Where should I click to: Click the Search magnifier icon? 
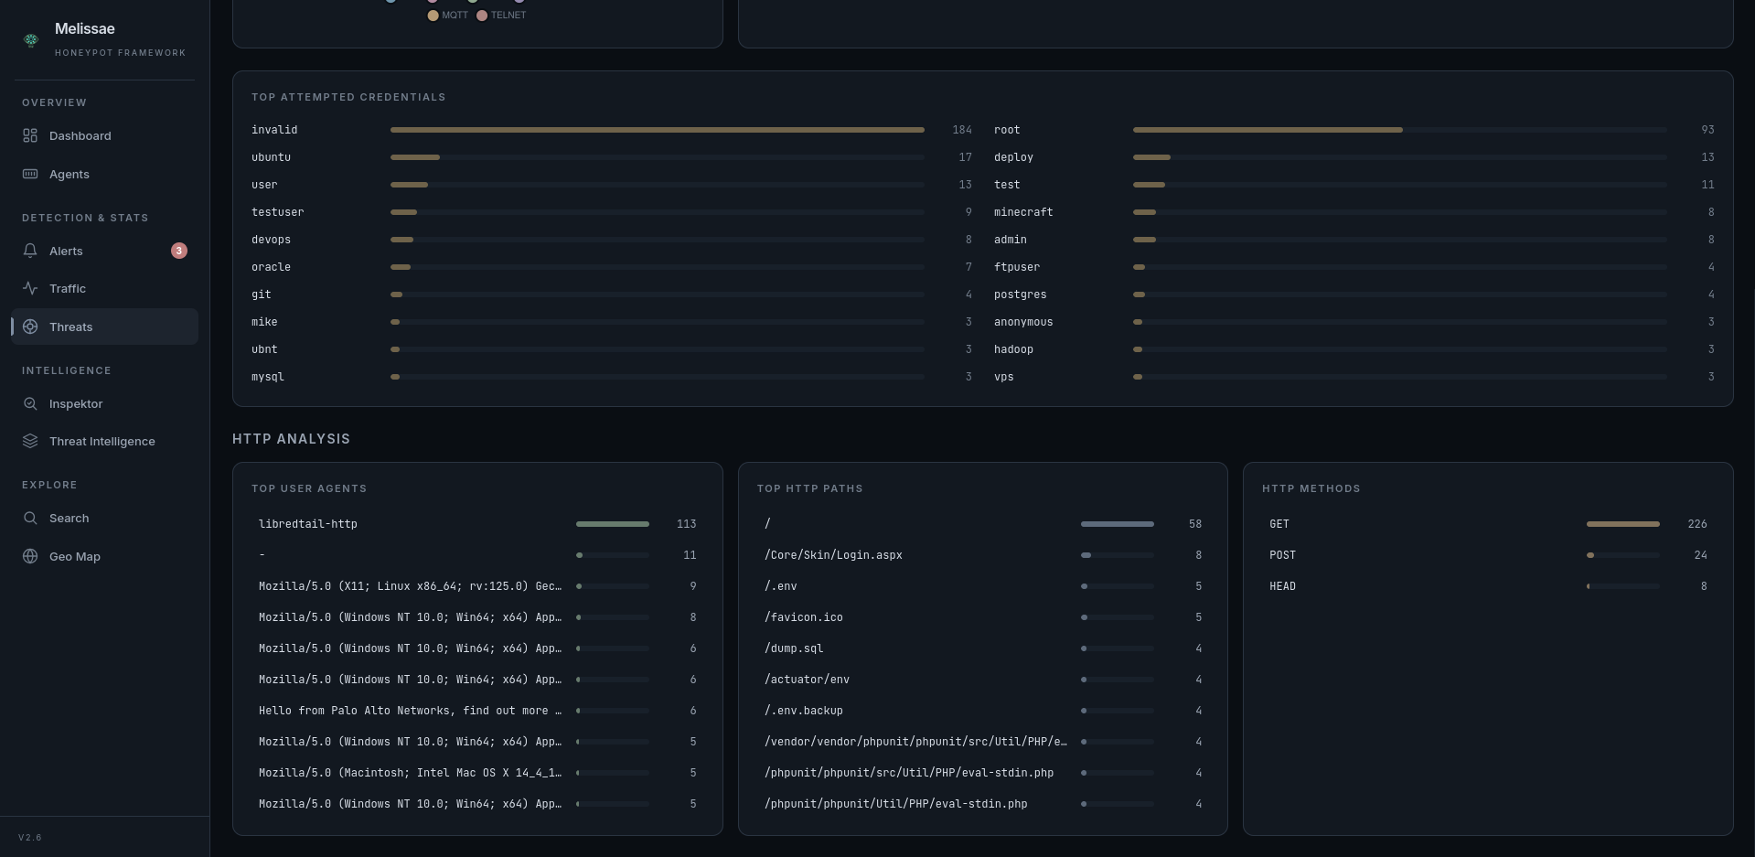[x=30, y=518]
